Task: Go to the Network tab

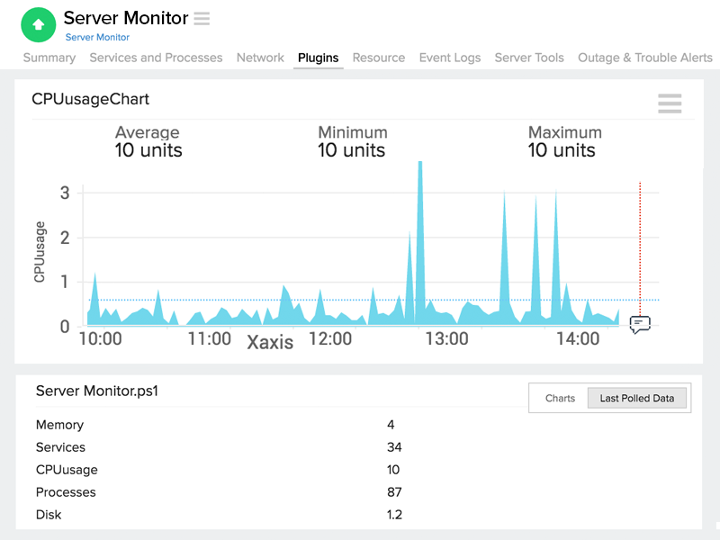Action: (x=260, y=58)
